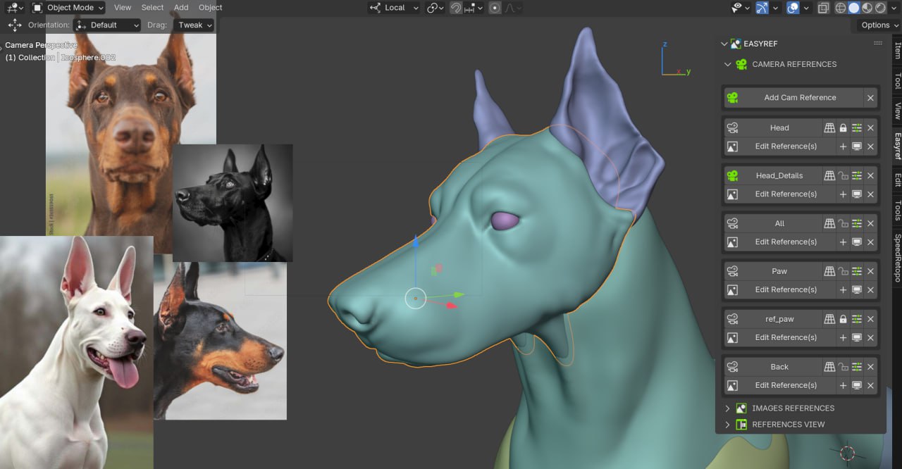Click the monitor icon under Back
The width and height of the screenshot is (902, 469).
857,386
